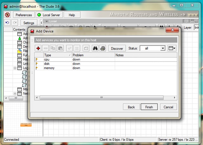Image resolution: width=203 pixels, height=145 pixels.
Task: Click the undo arrow icon
Action: [x=7, y=23]
